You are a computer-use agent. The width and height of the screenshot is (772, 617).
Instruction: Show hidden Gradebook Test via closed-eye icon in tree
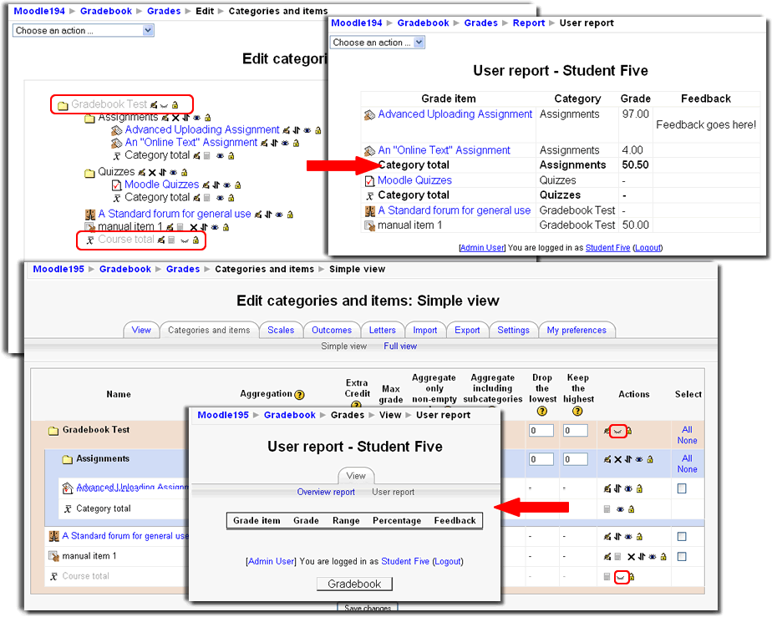tap(164, 105)
